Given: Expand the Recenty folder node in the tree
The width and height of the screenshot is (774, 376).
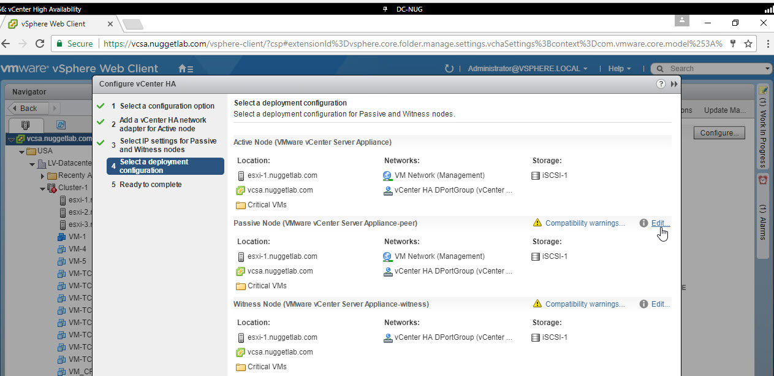Looking at the screenshot, I should (x=43, y=176).
